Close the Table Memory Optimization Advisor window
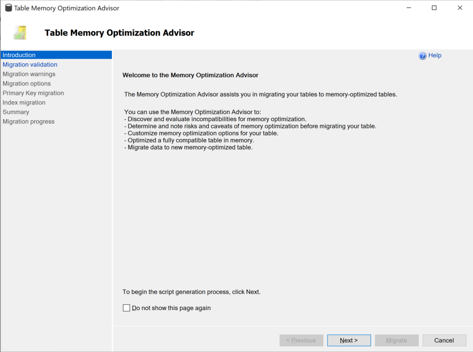 [x=460, y=8]
